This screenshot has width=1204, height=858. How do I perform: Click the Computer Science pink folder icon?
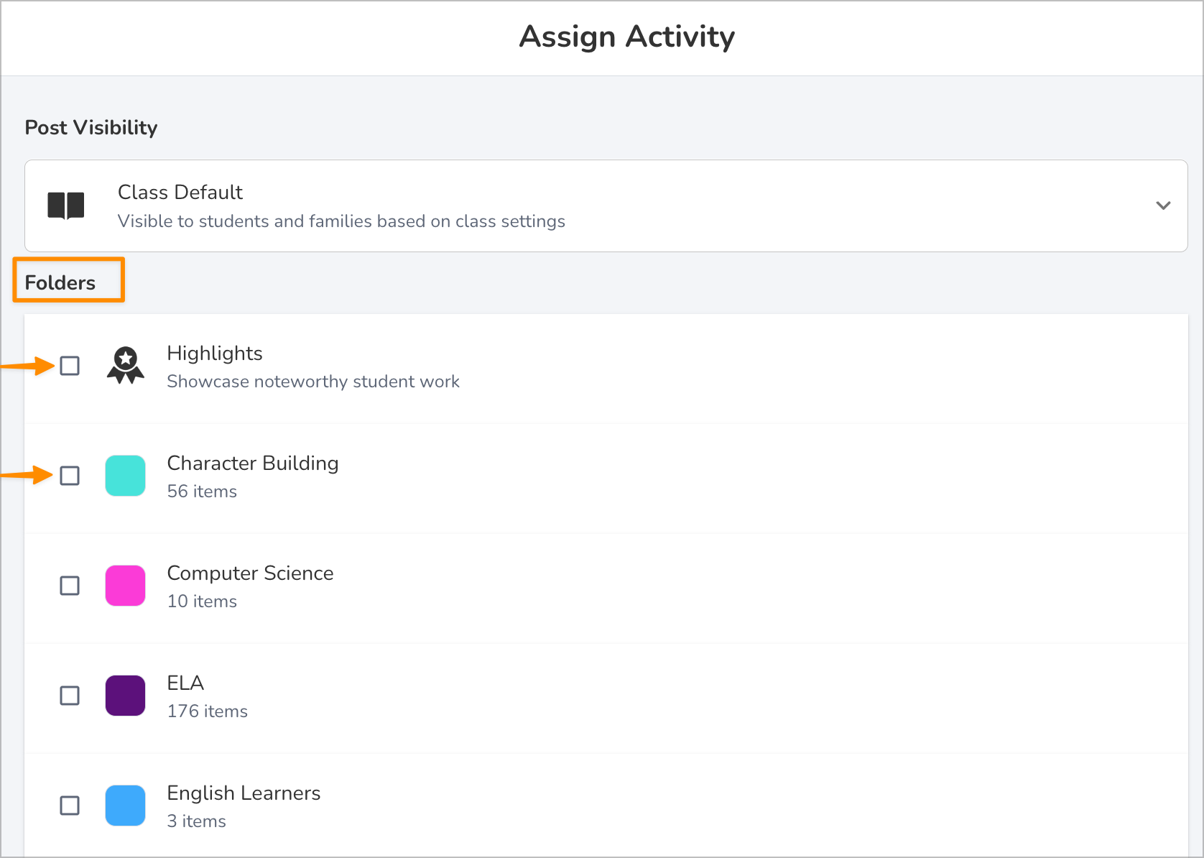125,586
